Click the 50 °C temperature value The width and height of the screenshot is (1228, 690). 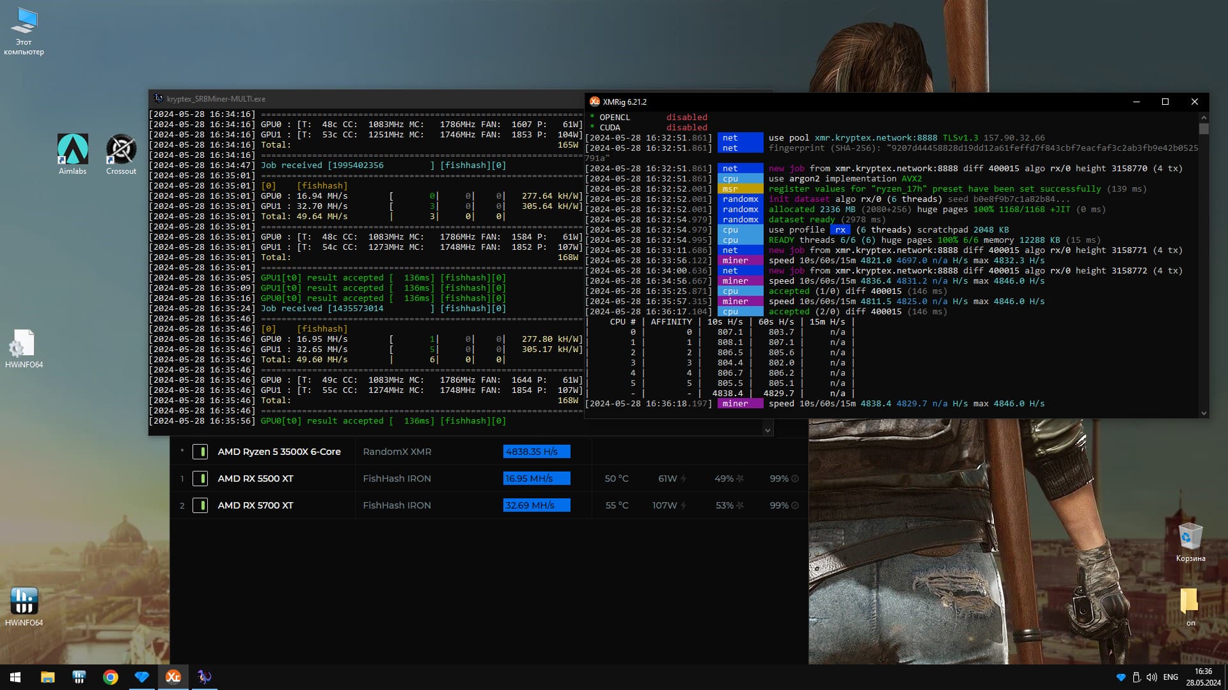617,479
